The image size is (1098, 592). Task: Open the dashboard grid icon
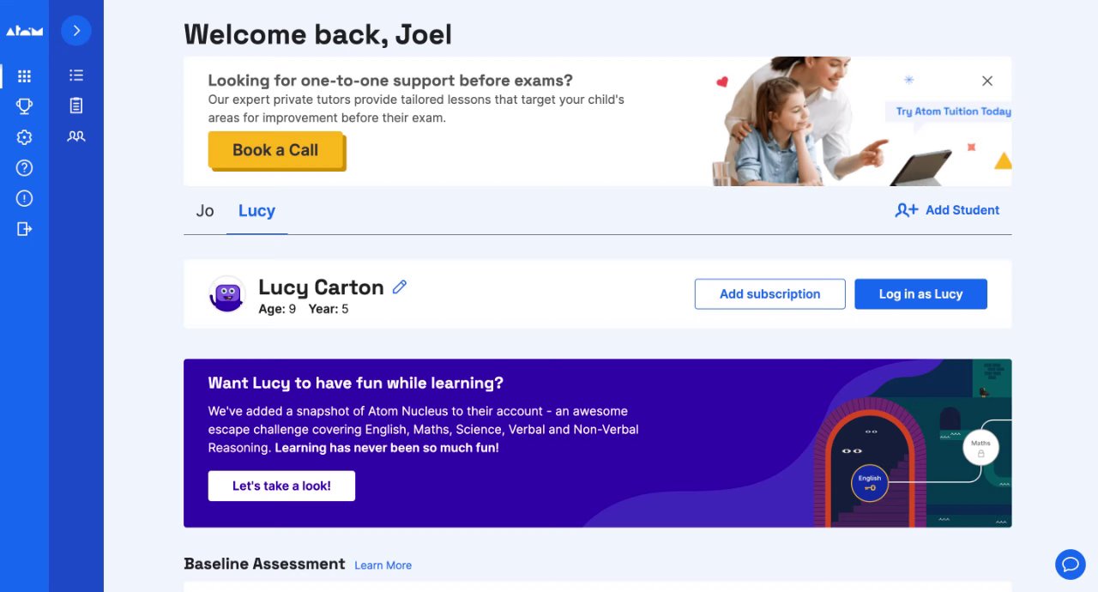point(24,76)
